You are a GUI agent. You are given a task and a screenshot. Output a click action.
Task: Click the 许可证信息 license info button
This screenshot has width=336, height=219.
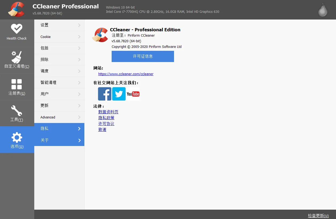[143, 56]
